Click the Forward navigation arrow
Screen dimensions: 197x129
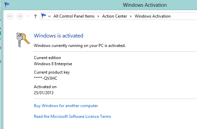[x=20, y=16]
